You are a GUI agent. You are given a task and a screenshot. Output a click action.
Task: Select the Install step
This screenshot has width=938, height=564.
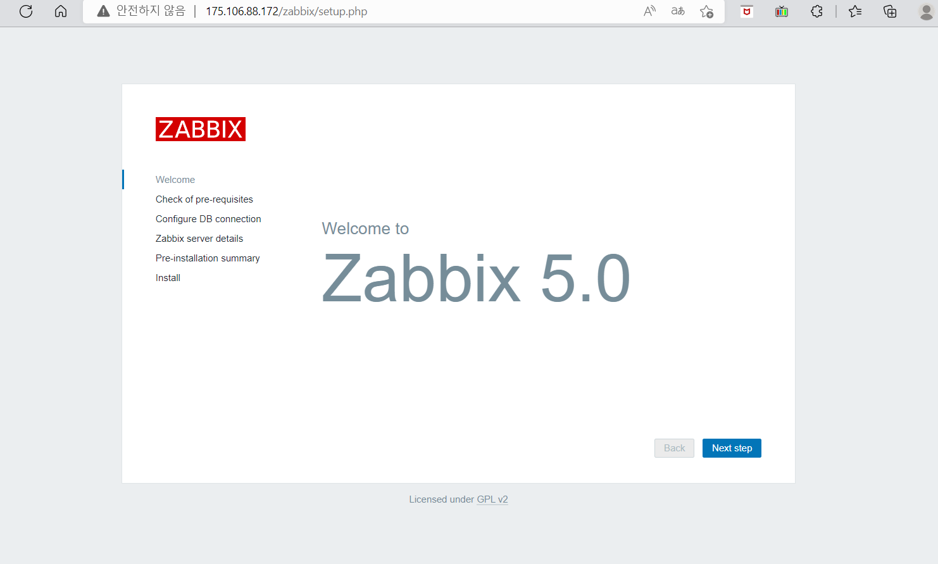(x=168, y=278)
